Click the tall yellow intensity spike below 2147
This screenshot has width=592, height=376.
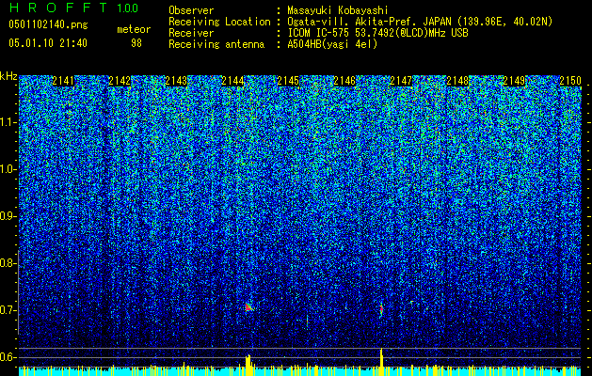(x=381, y=362)
